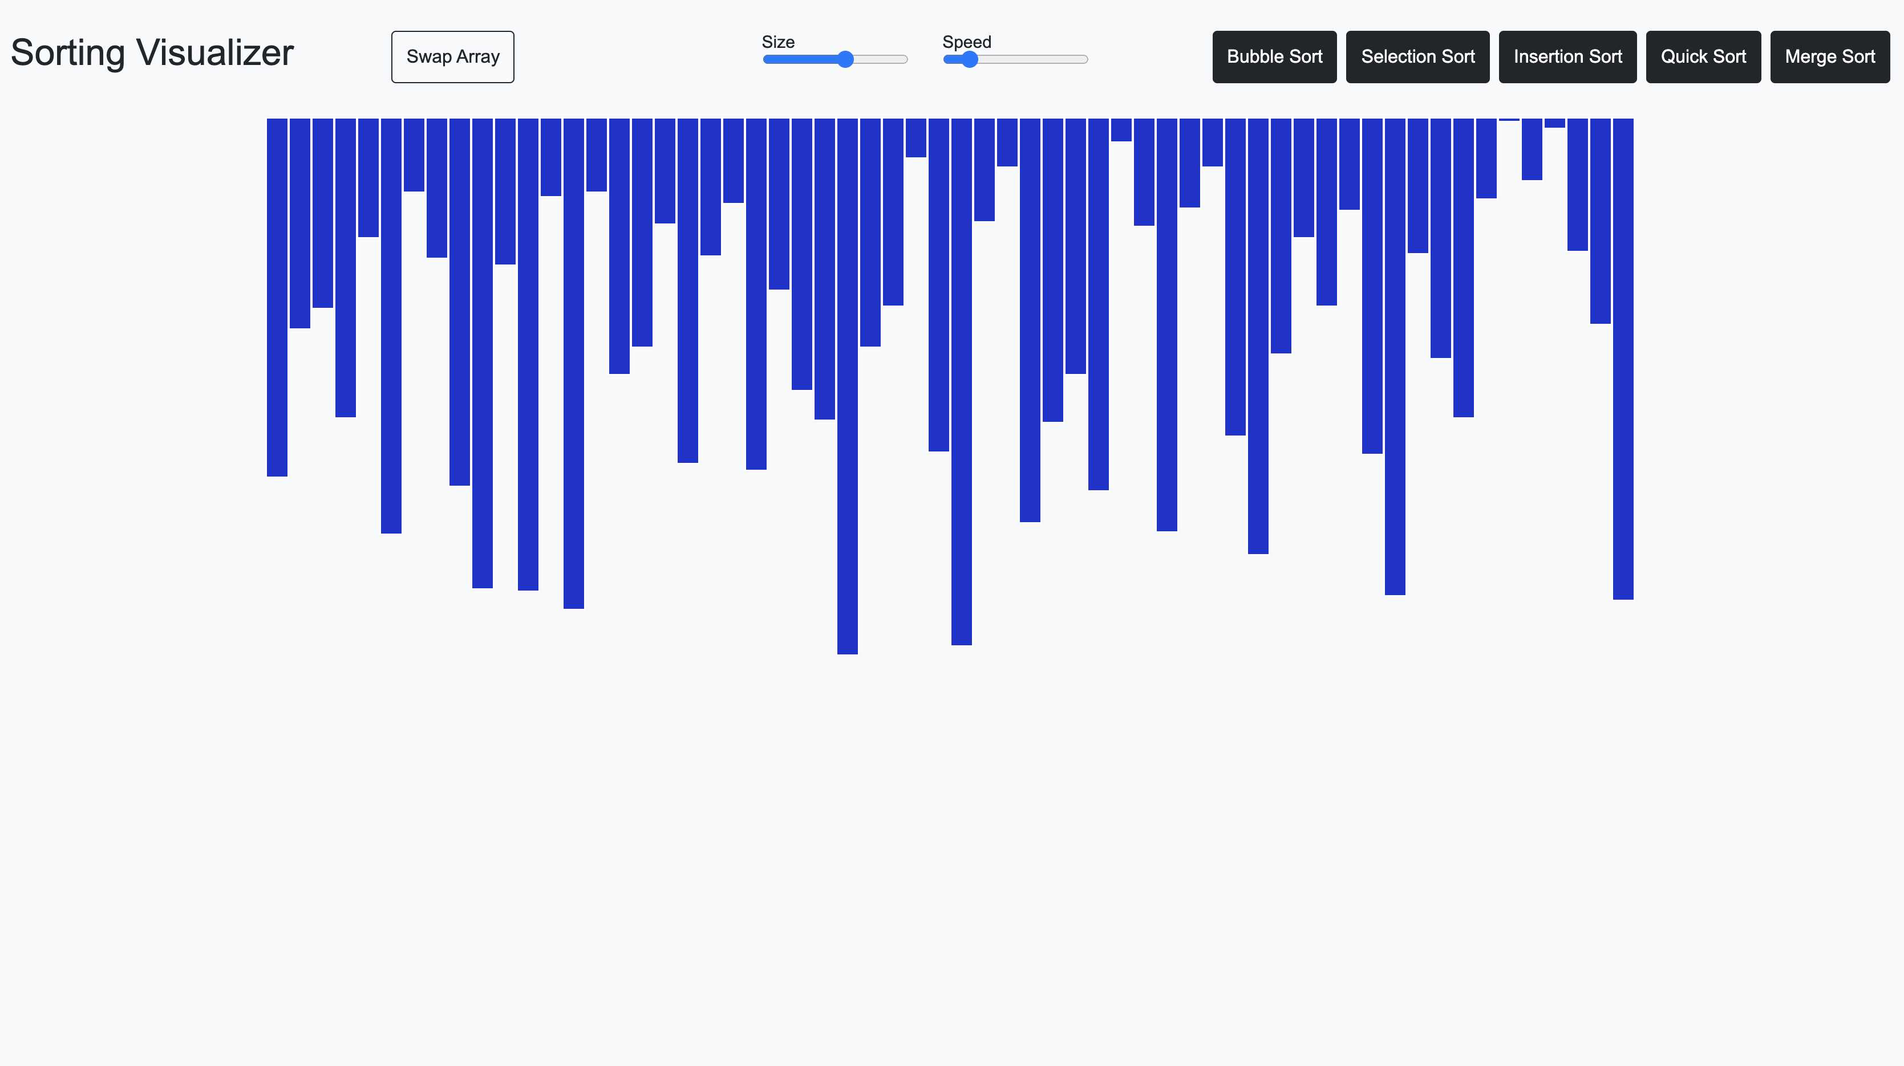Run Insertion Sort
Image resolution: width=1904 pixels, height=1066 pixels.
click(x=1567, y=57)
